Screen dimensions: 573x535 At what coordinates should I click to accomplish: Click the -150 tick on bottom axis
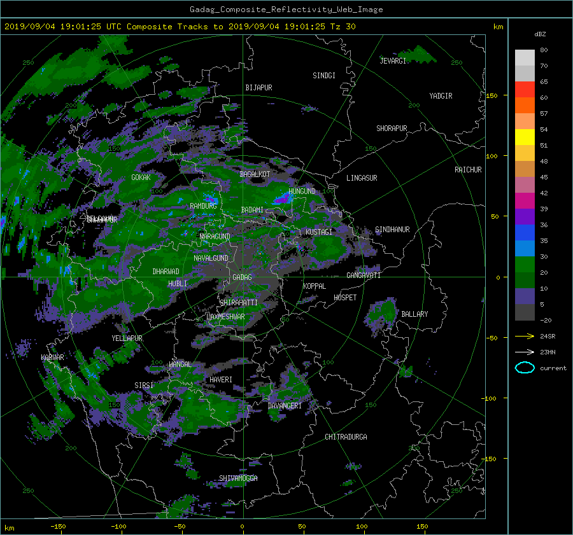pos(58,527)
